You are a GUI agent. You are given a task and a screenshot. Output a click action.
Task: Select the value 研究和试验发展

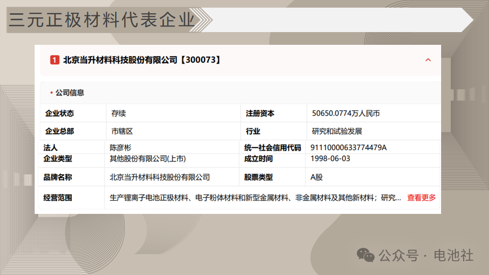(x=337, y=131)
